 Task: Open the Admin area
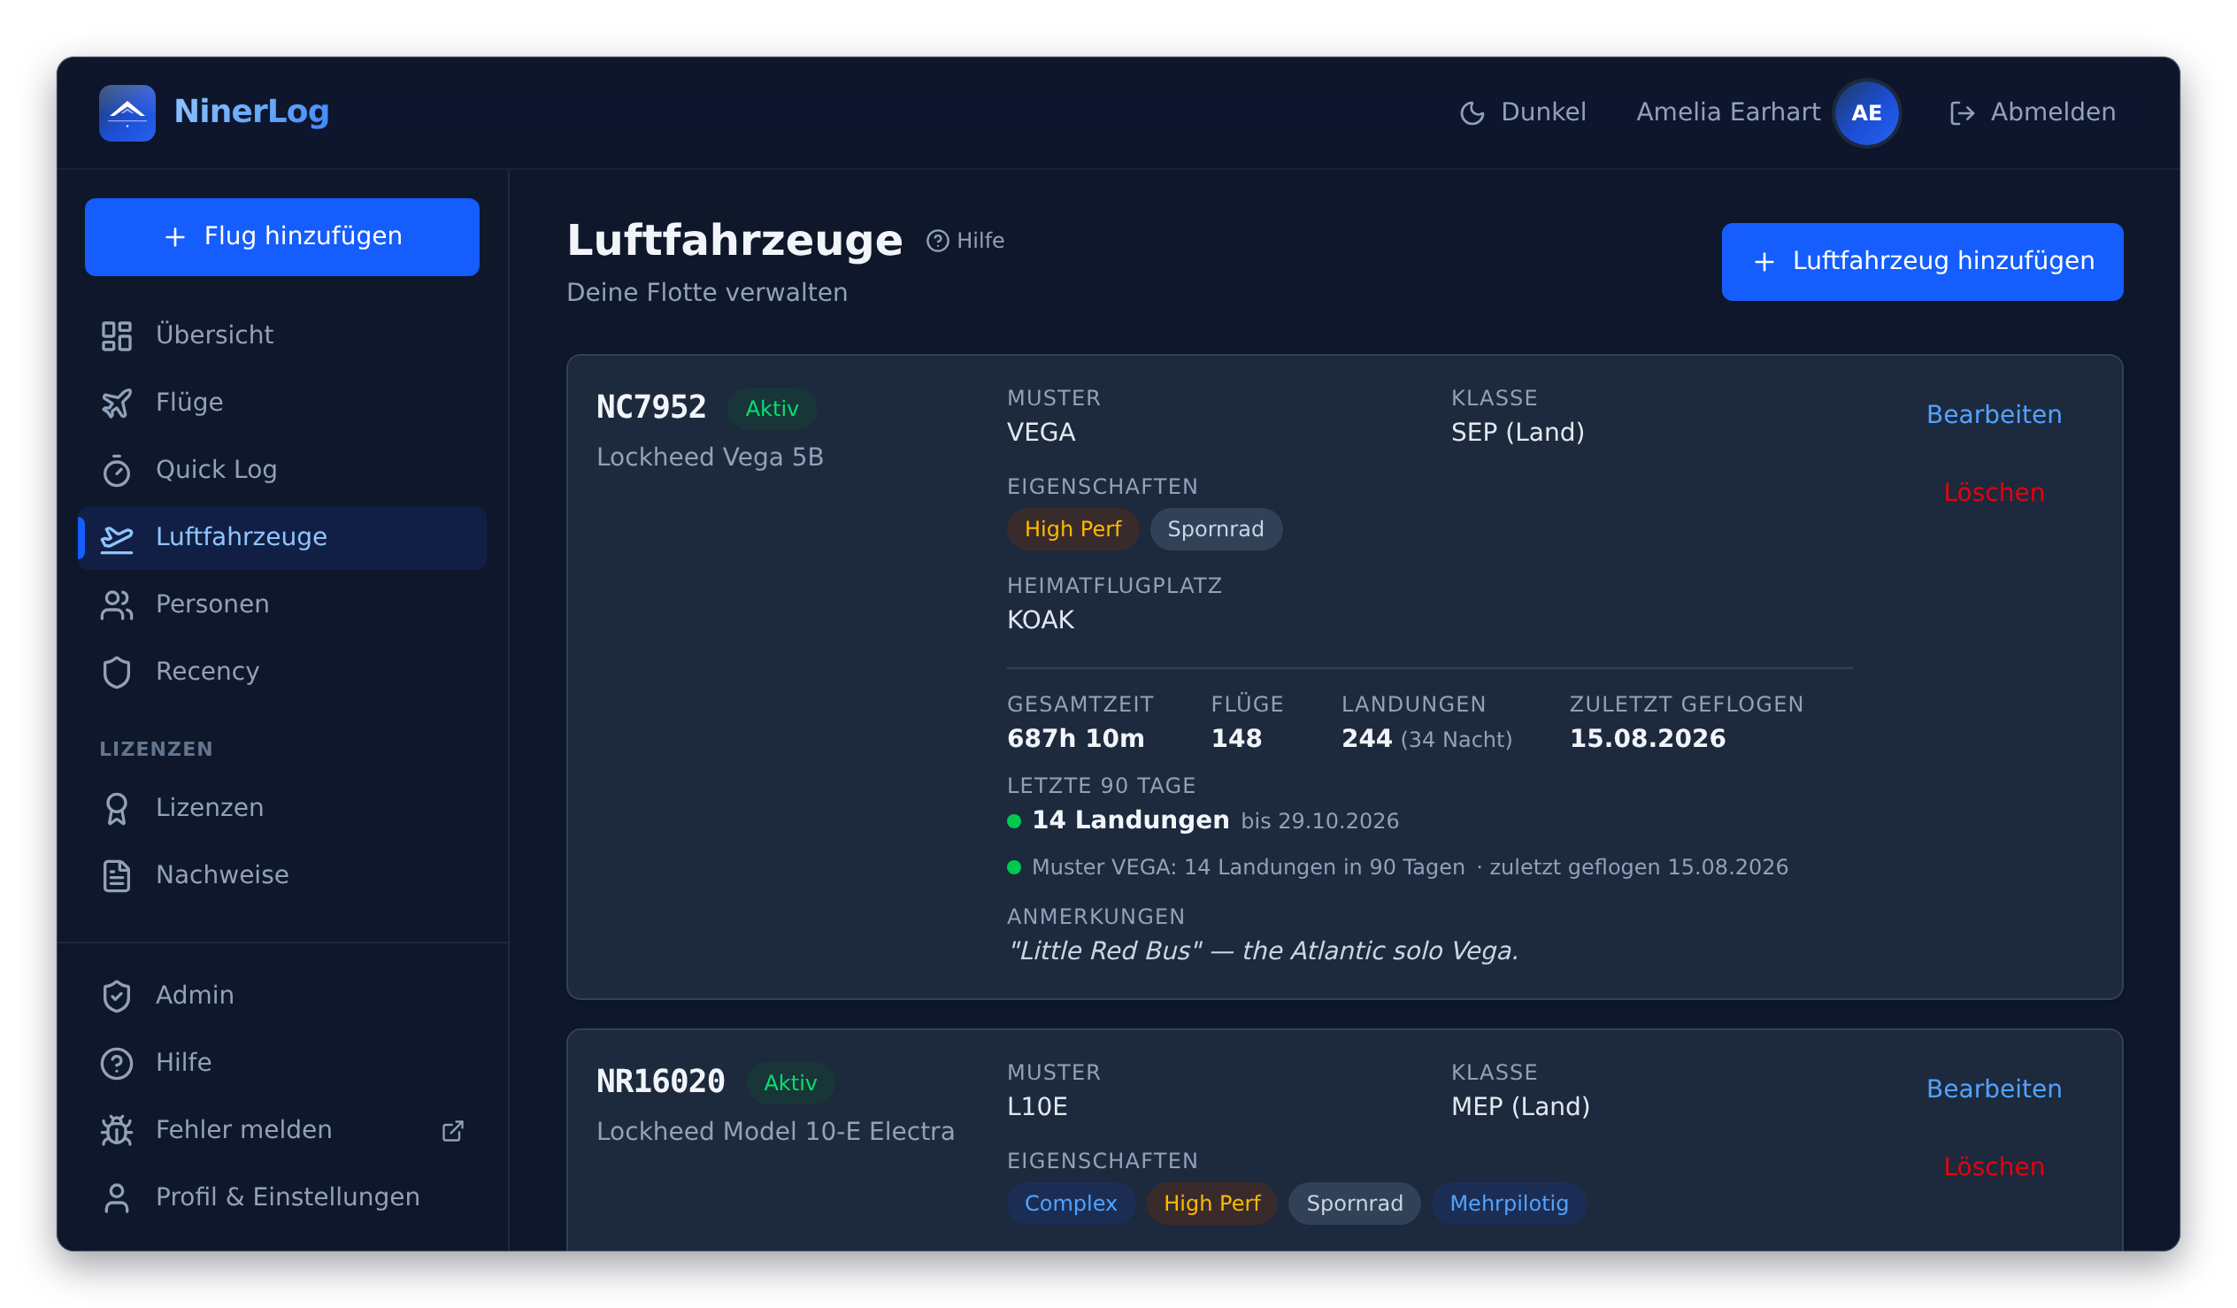pyautogui.click(x=282, y=996)
